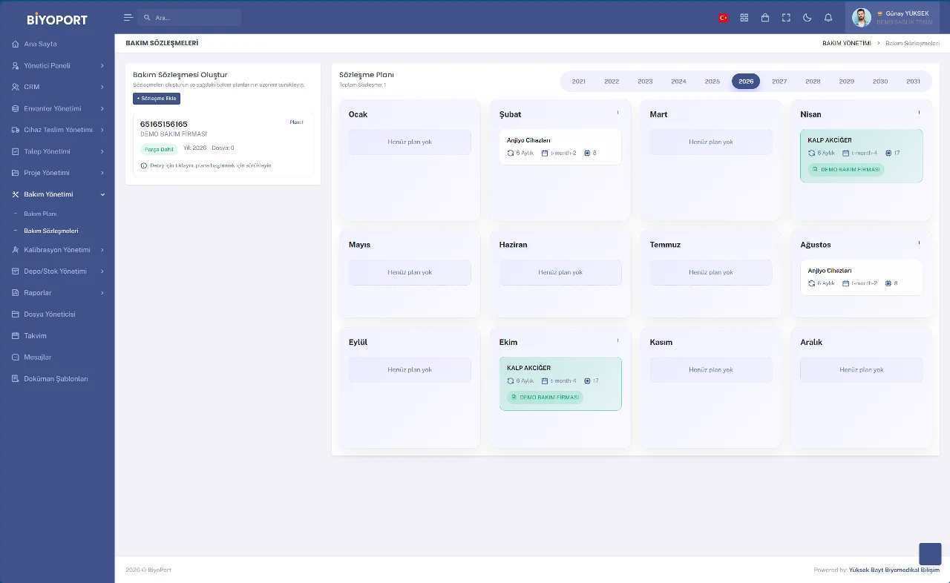950x583 pixels.
Task: Collapse Bakım Yönetimi menu
Action: tap(57, 194)
